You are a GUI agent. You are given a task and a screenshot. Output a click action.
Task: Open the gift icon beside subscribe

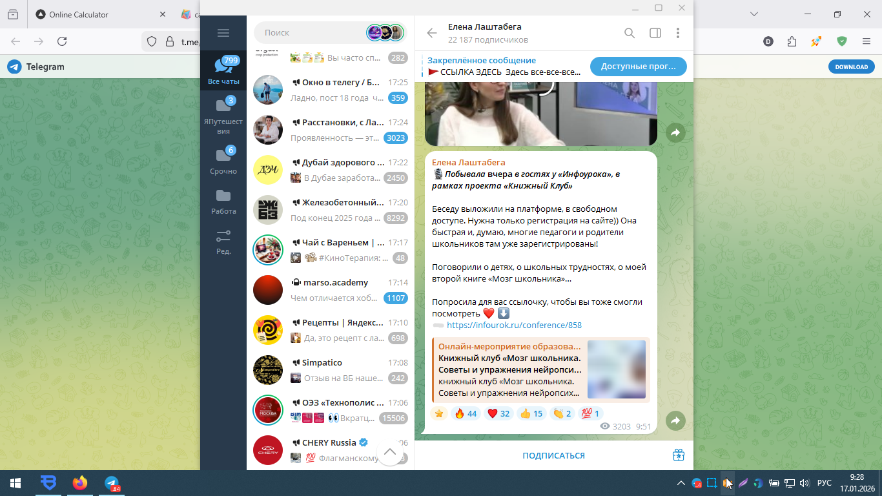678,455
